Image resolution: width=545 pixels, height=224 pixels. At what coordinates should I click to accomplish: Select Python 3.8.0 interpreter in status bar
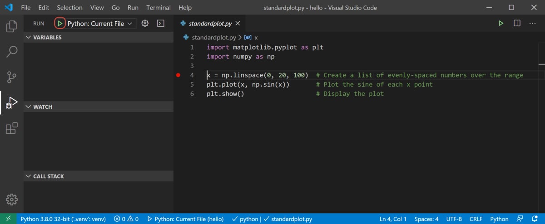pos(63,219)
